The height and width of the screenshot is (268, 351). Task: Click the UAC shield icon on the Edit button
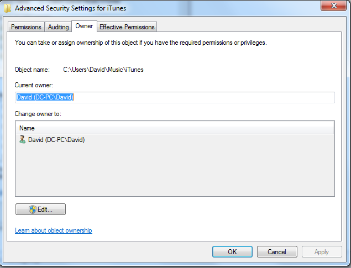pos(33,209)
